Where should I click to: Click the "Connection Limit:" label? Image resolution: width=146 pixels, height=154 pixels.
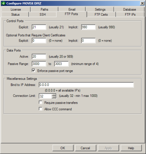[24, 96]
